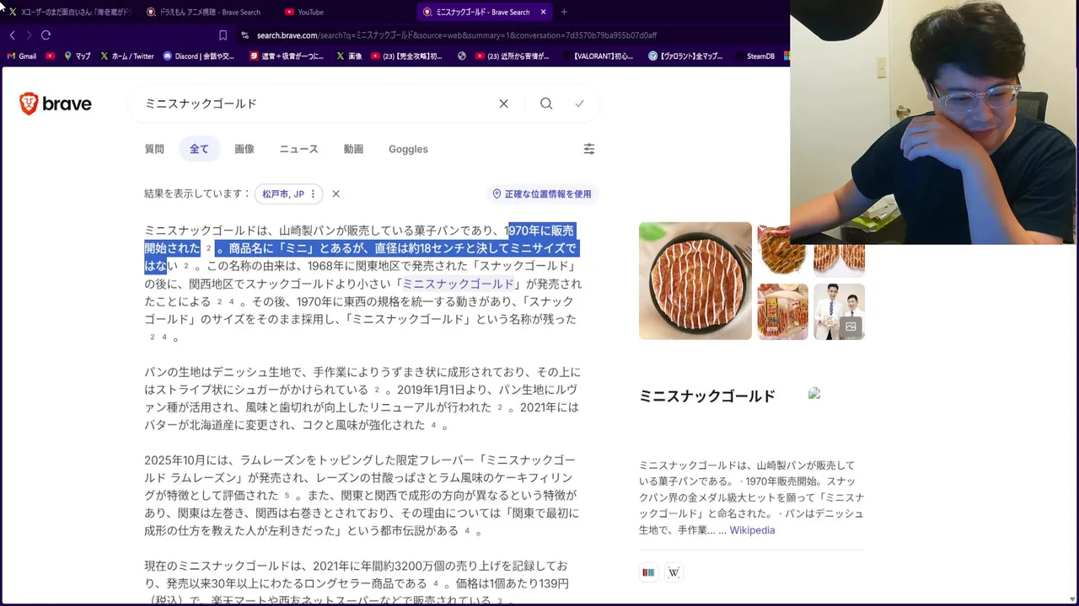
Task: Clear the search box with X
Action: pyautogui.click(x=503, y=104)
